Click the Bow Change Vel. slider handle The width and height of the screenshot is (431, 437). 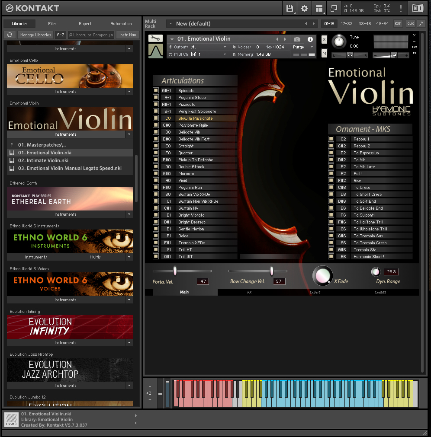click(x=272, y=271)
